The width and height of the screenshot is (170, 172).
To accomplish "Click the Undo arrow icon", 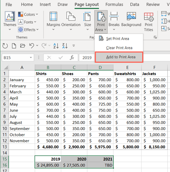I will click(x=32, y=46).
